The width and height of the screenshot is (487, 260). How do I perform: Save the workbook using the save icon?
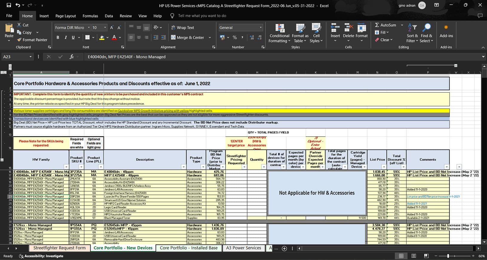coord(9,5)
